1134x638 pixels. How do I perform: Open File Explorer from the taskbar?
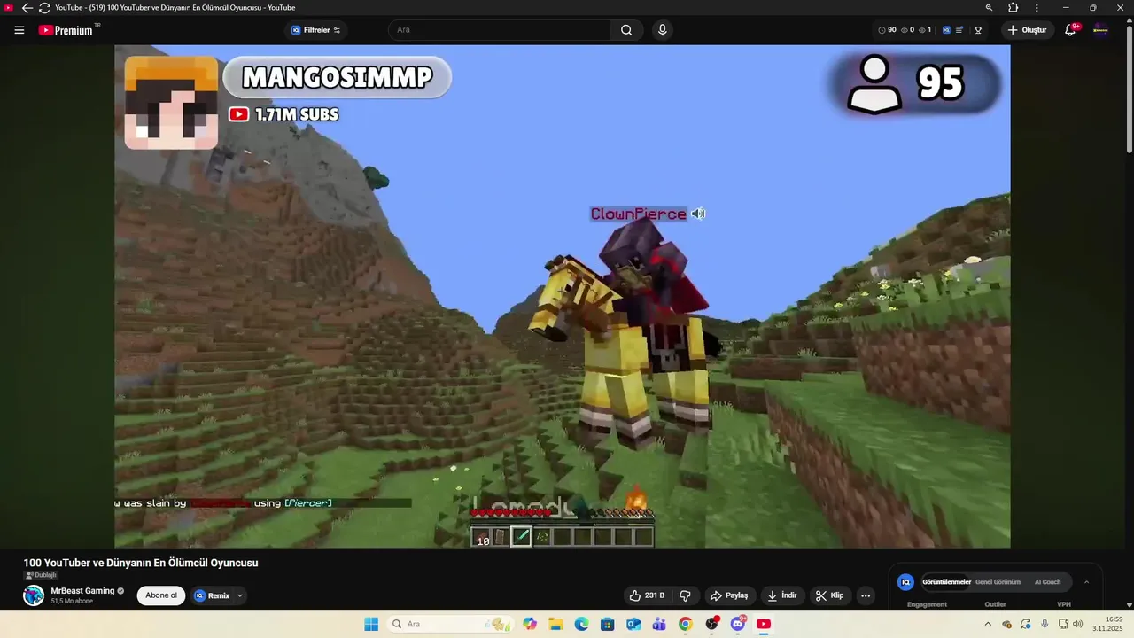point(555,624)
